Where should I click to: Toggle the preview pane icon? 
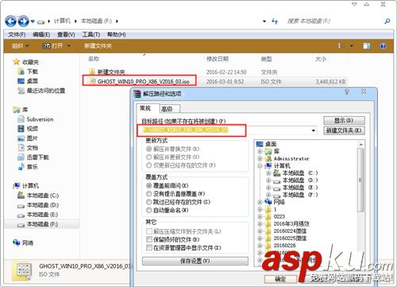367,46
